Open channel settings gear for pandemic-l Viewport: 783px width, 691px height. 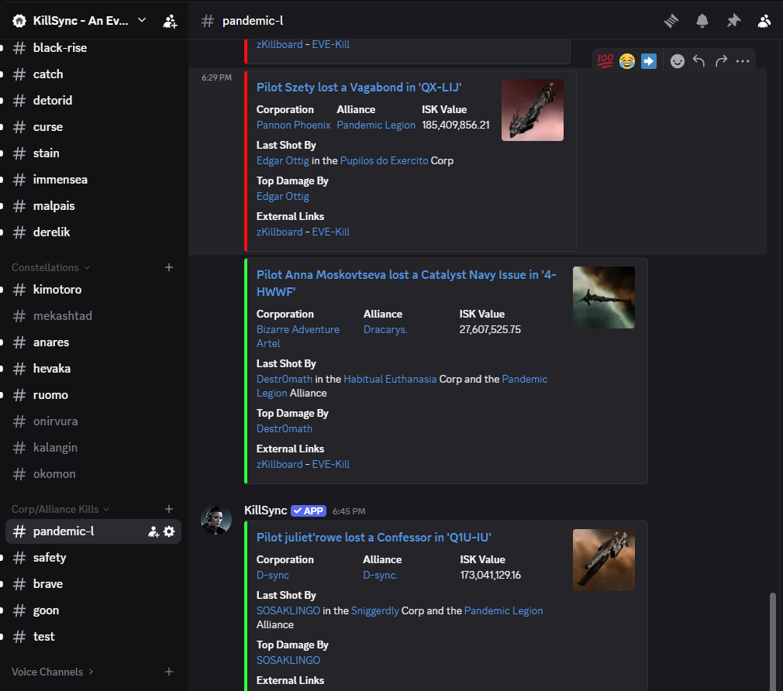[x=171, y=531]
